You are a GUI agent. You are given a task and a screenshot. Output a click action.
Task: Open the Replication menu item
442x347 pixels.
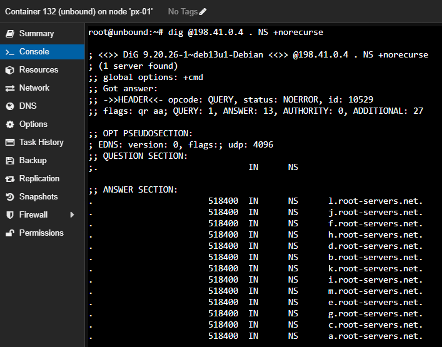[x=43, y=178]
